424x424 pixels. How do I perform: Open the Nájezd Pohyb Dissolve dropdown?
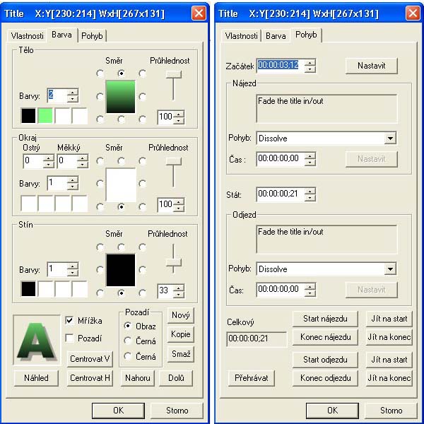[390, 139]
